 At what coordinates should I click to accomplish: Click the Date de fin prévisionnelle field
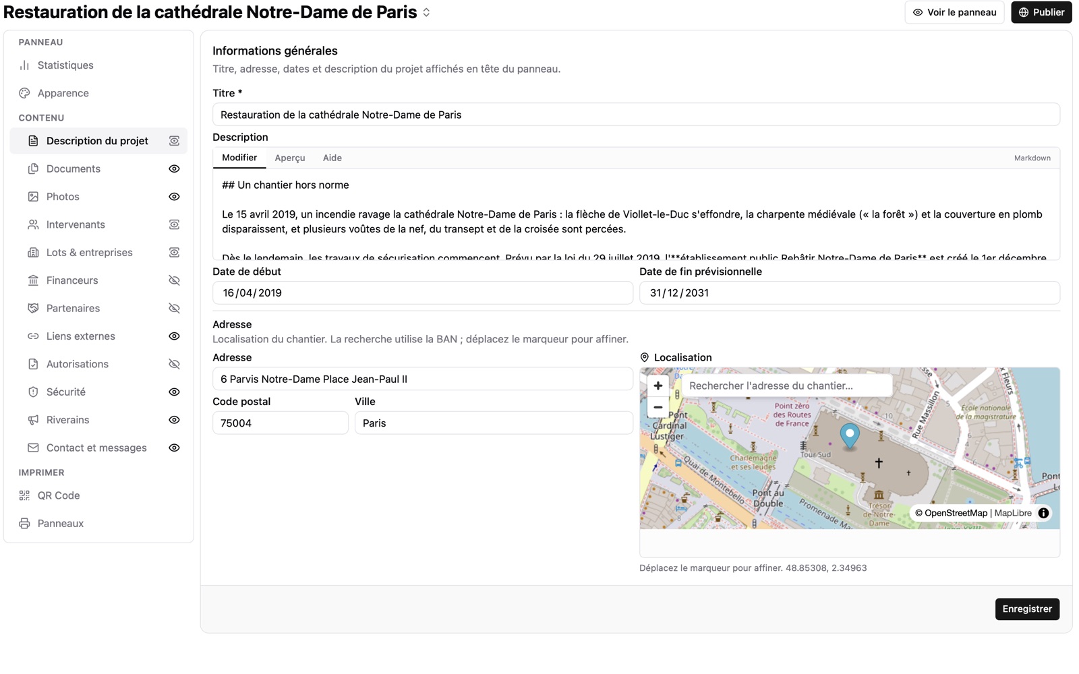coord(850,293)
